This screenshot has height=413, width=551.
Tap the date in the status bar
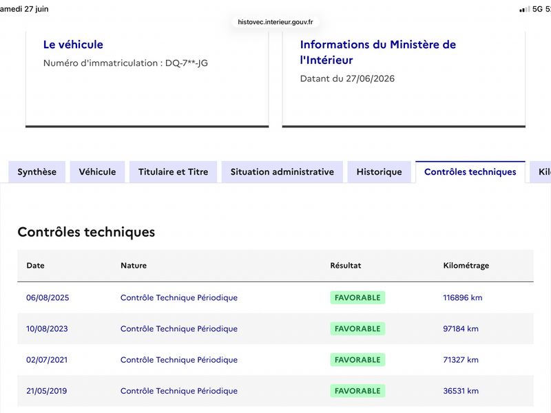(x=24, y=9)
